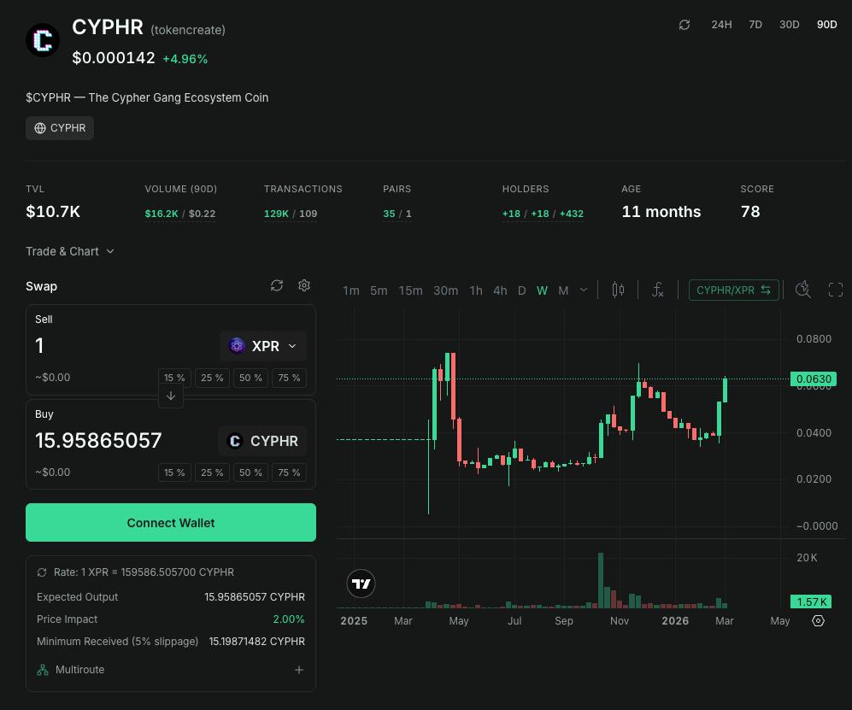852x710 pixels.
Task: Choose 25 % of sell balance
Action: coord(212,378)
